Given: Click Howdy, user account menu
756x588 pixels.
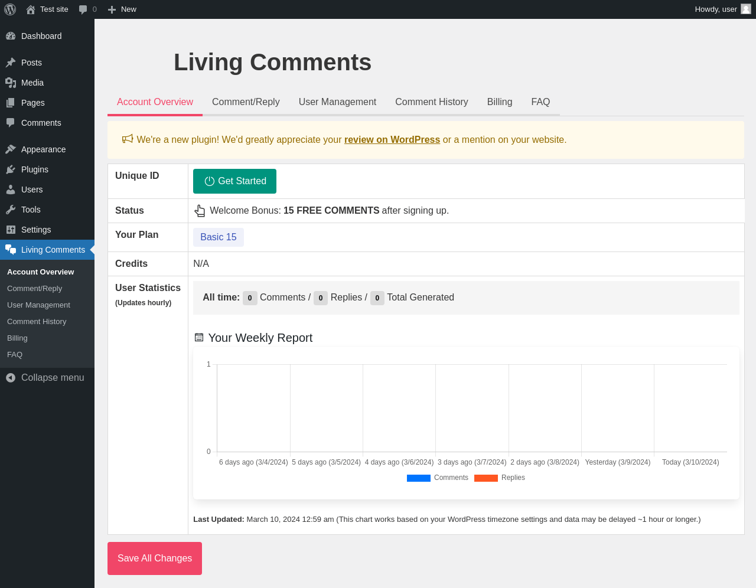Looking at the screenshot, I should (x=723, y=9).
